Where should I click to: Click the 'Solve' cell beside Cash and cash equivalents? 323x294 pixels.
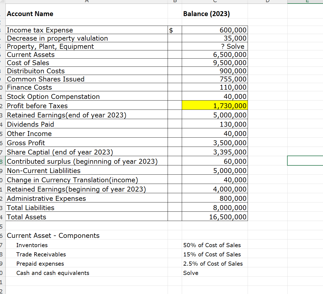(x=214, y=273)
